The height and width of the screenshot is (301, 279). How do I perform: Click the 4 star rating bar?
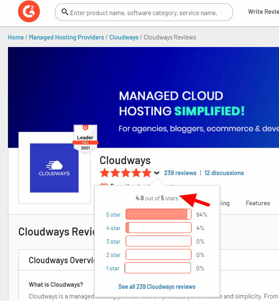(158, 228)
